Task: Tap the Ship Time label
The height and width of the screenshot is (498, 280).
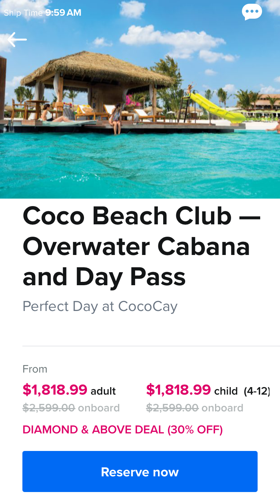Action: coord(23,13)
